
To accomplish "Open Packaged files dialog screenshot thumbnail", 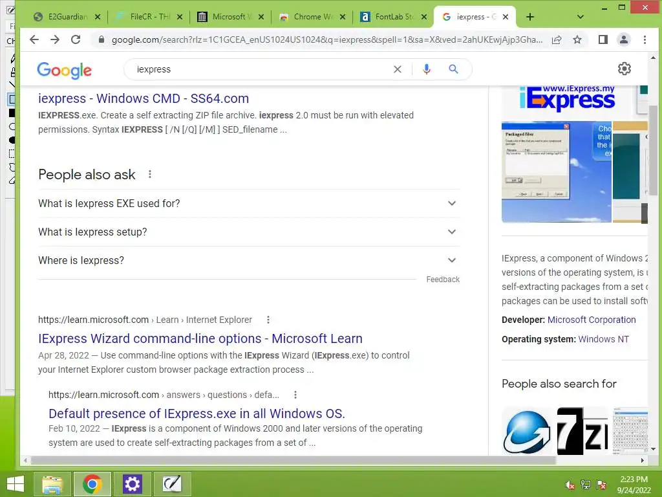I will tap(557, 171).
